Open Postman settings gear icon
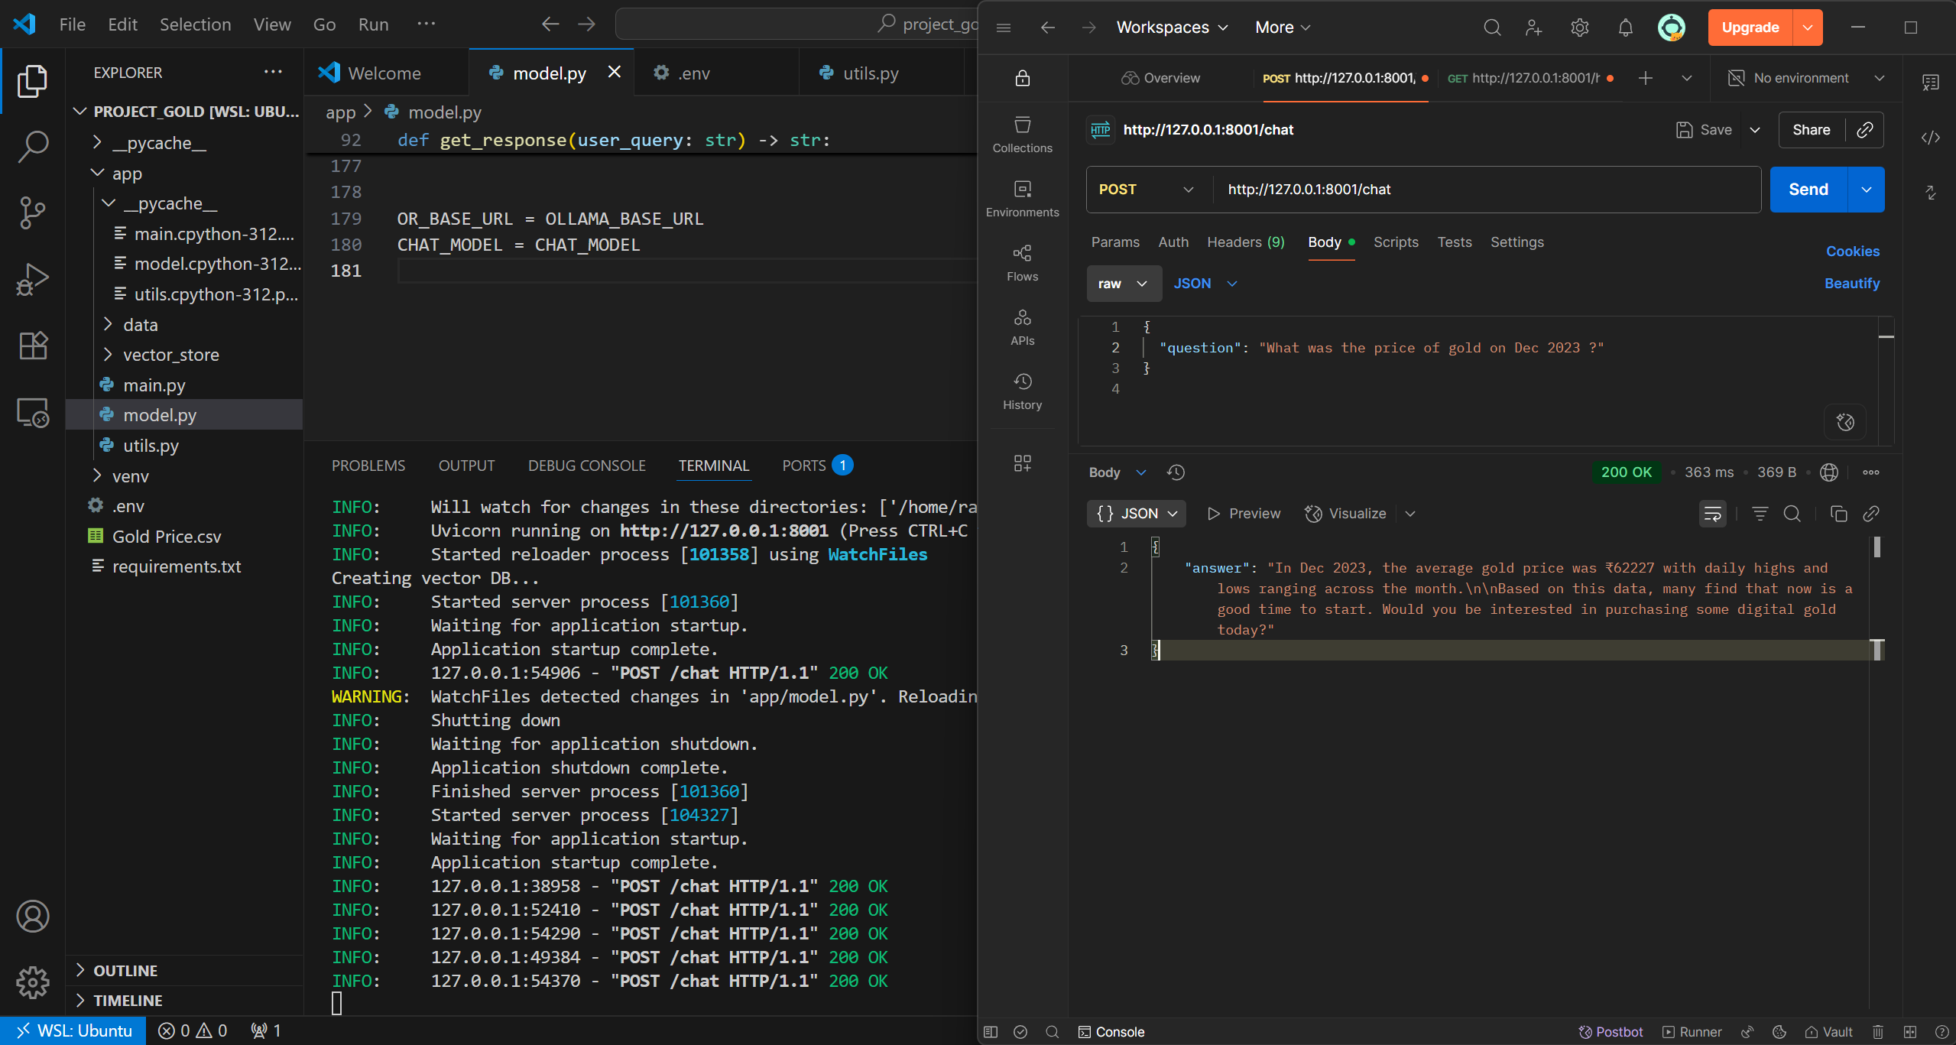 pos(1579,28)
